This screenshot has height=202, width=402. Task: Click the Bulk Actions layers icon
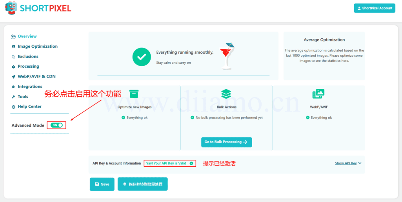coord(226,94)
